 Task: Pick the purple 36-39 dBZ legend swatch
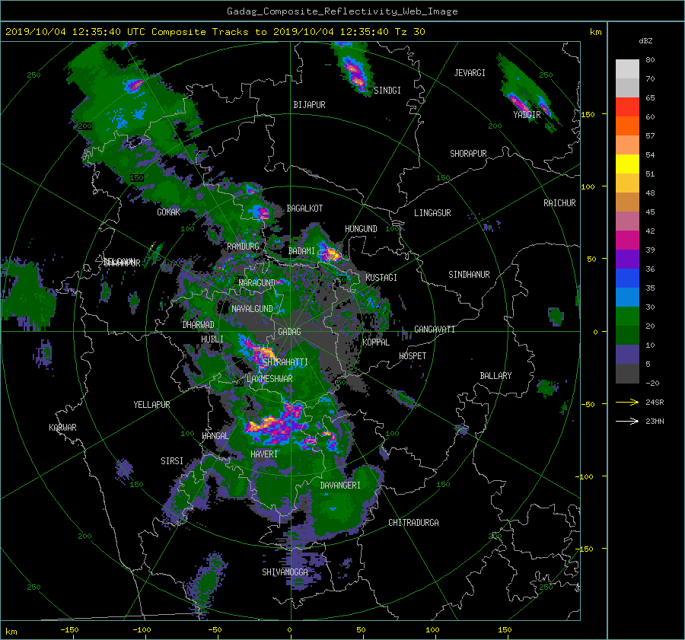pyautogui.click(x=627, y=260)
